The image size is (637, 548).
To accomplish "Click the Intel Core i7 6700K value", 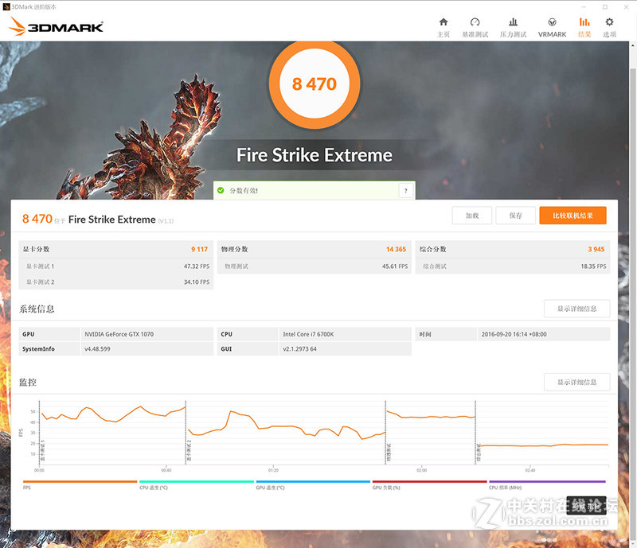I will 308,334.
